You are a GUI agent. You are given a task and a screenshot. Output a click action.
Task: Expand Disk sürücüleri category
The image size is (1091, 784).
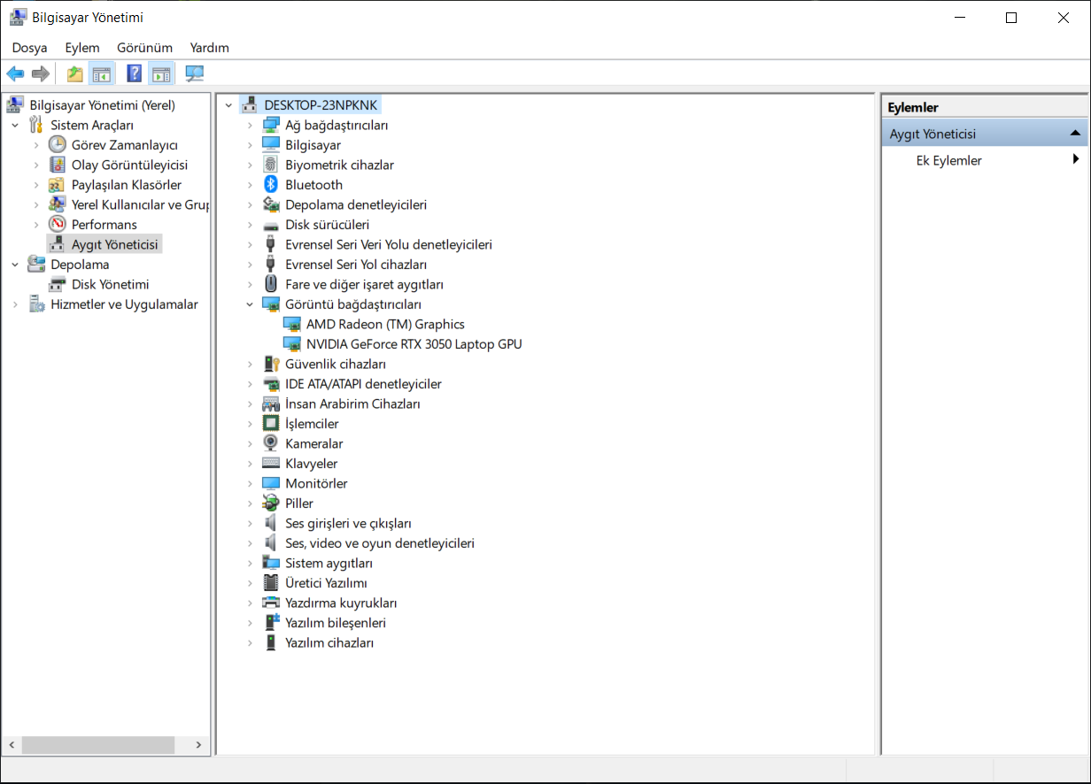click(x=251, y=225)
